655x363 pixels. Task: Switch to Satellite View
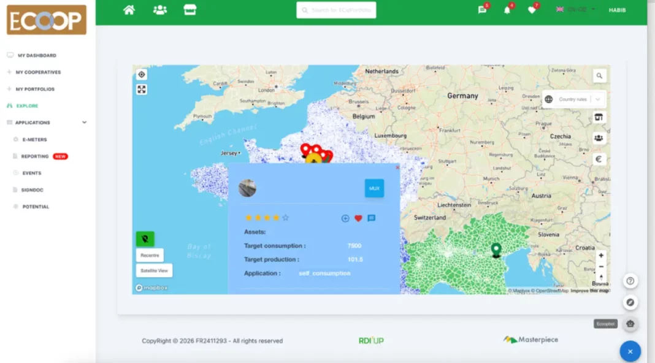pos(154,270)
